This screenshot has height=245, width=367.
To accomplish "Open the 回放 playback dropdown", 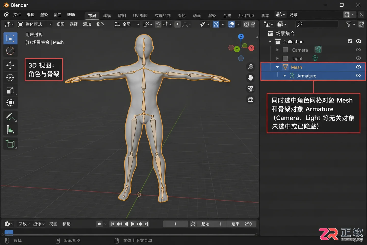I will click(x=24, y=224).
